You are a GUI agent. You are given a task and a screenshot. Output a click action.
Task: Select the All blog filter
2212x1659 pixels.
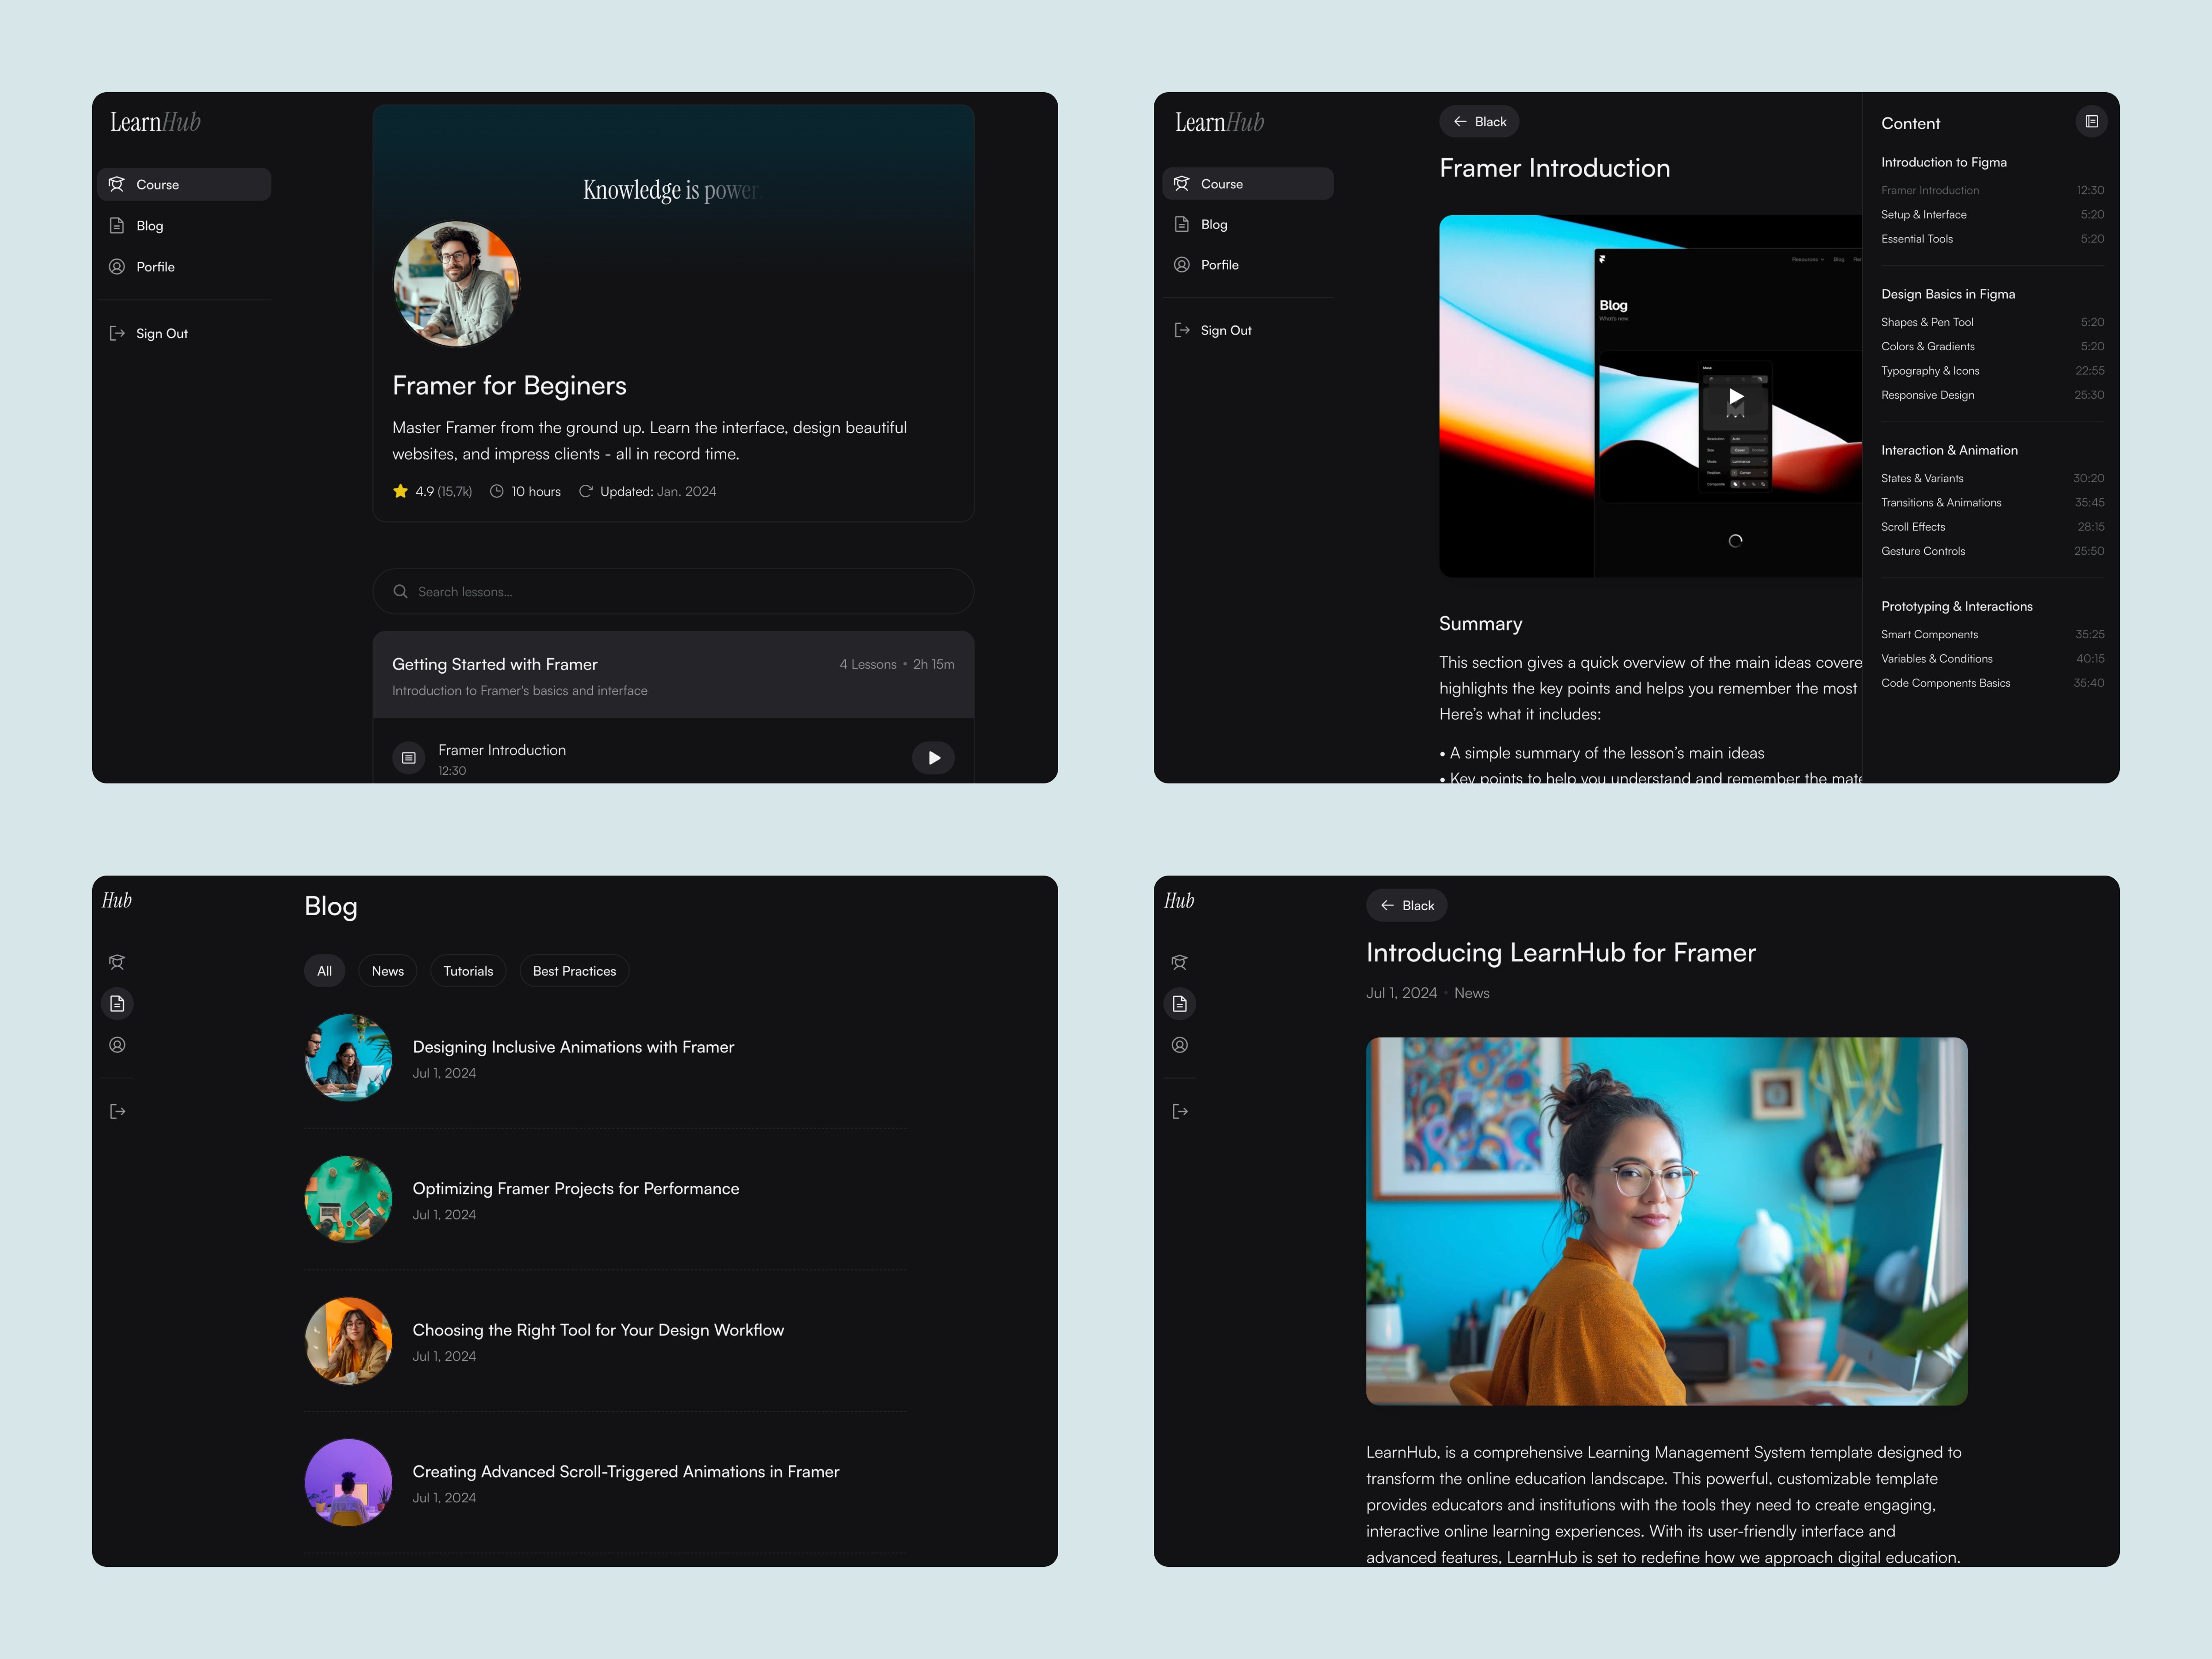pyautogui.click(x=324, y=971)
